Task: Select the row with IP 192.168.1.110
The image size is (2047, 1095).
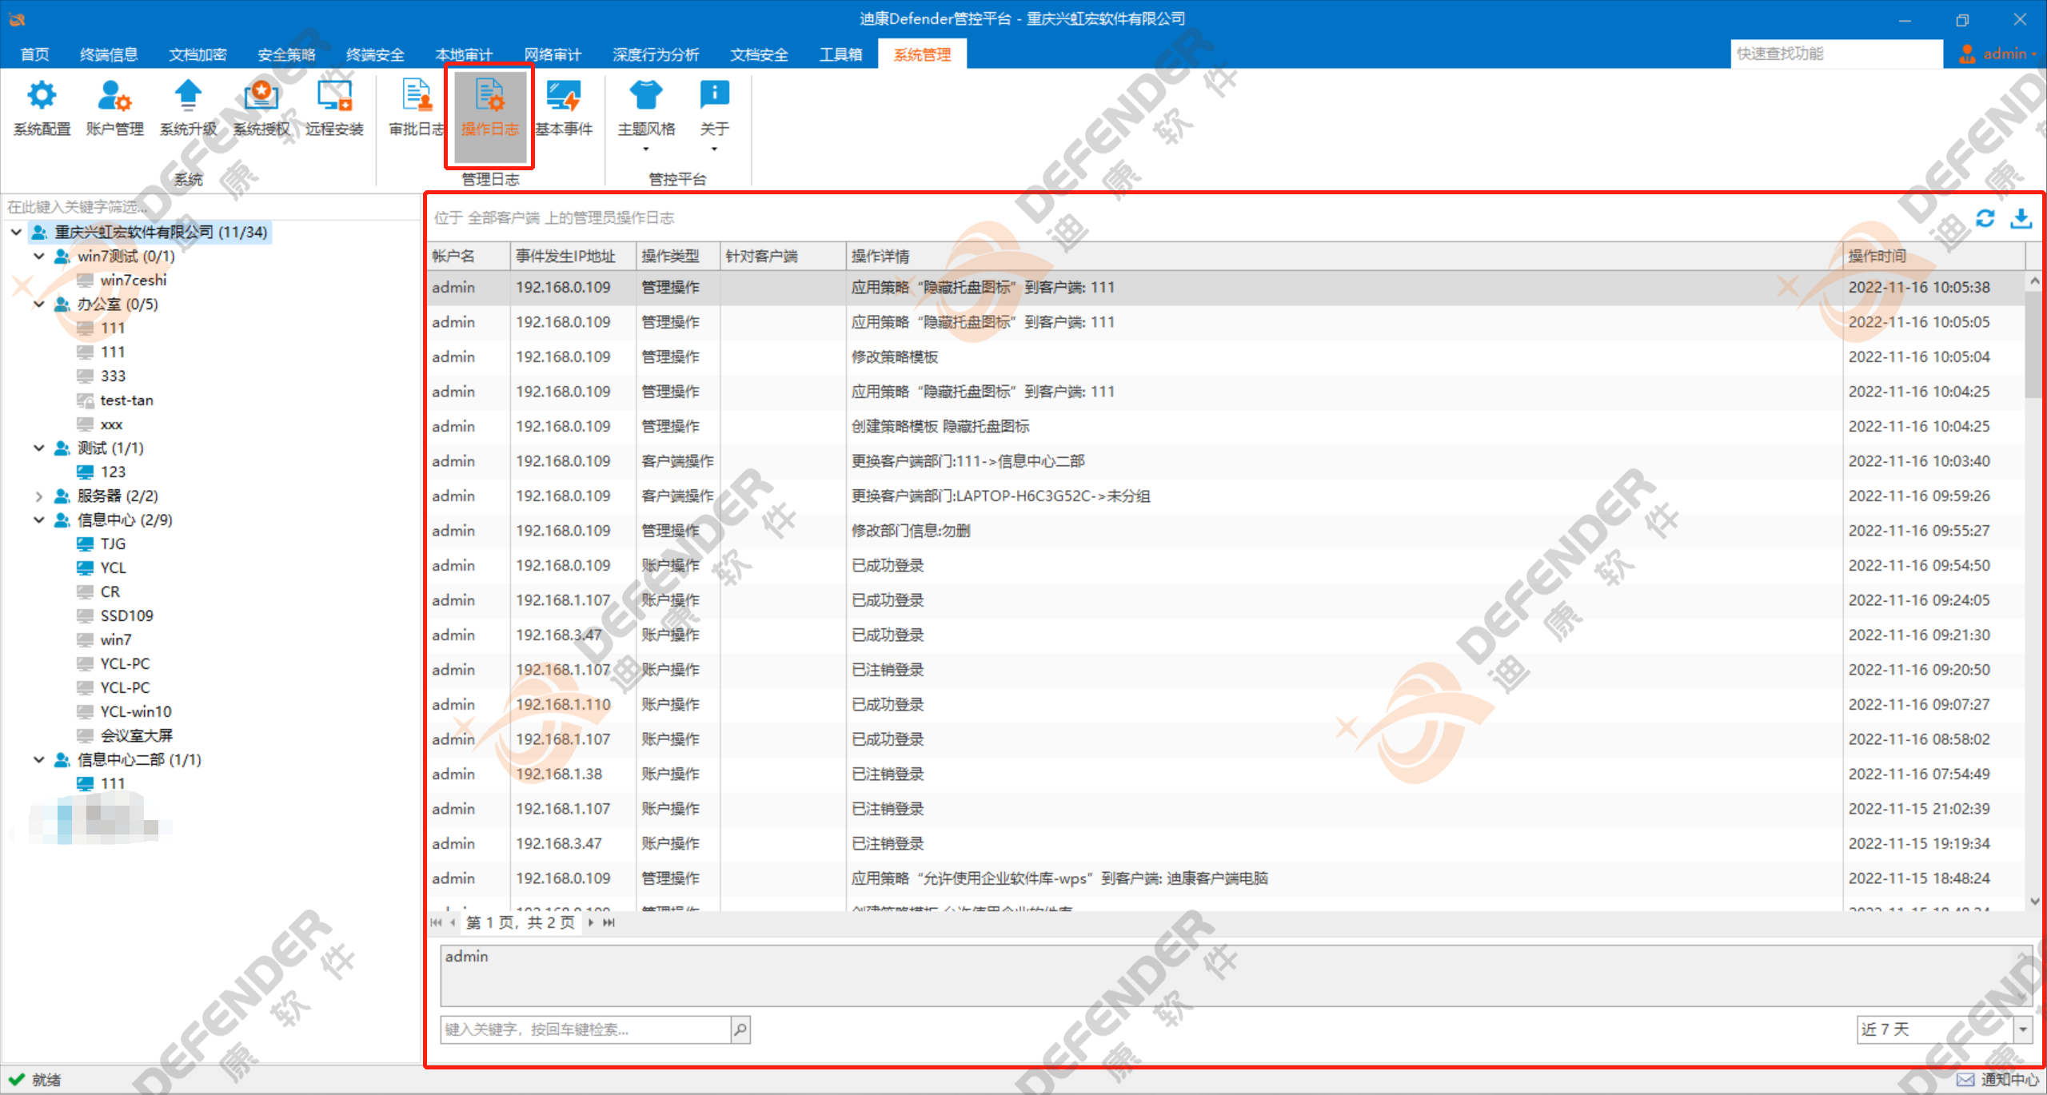Action: coord(1227,704)
